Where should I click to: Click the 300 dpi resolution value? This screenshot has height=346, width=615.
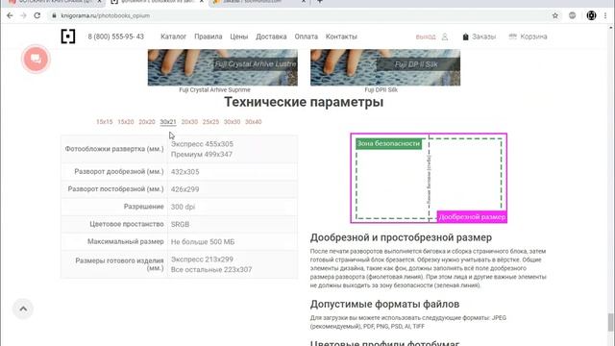point(183,207)
